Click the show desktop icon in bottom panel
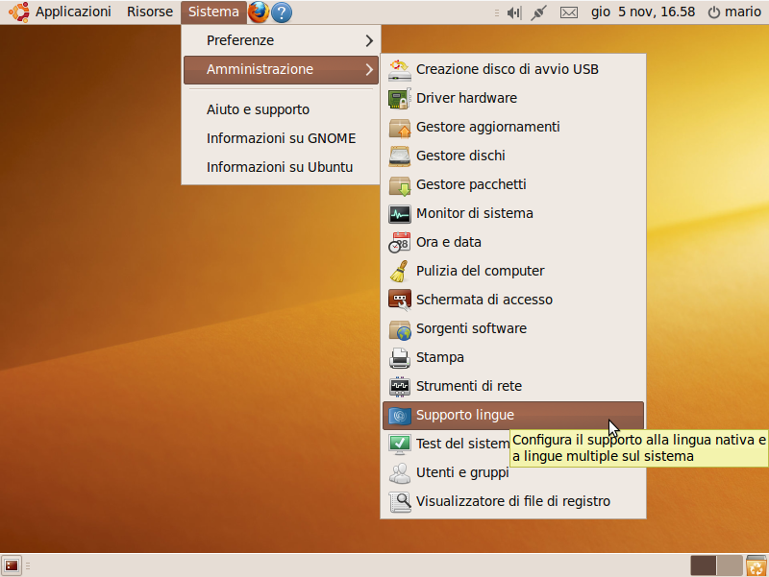The height and width of the screenshot is (577, 769). tap(12, 565)
